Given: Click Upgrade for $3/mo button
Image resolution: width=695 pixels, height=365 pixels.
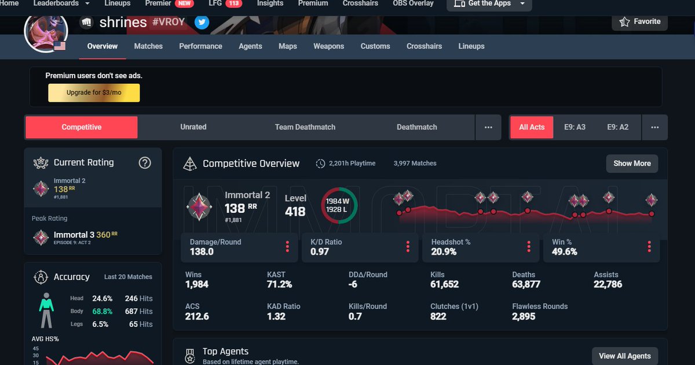Looking at the screenshot, I should coord(94,93).
